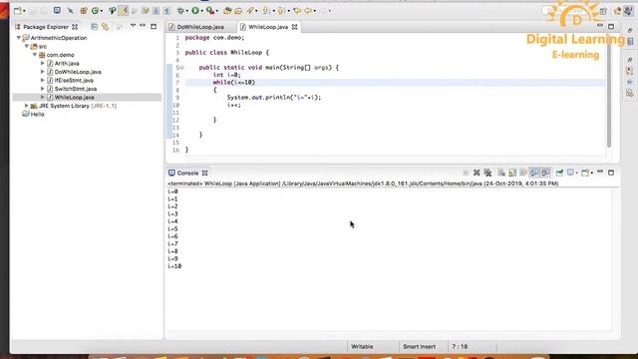Toggle Scroll Lock in Console toolbar
638x359 pixels.
point(512,173)
